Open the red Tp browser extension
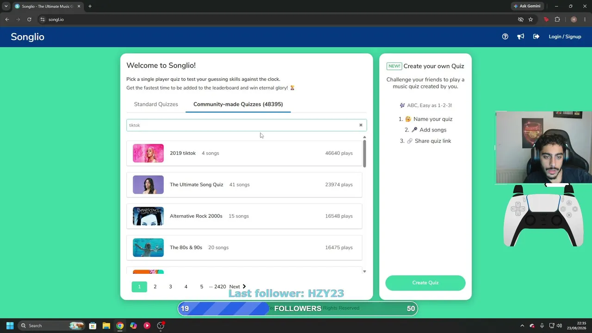 coord(546,19)
